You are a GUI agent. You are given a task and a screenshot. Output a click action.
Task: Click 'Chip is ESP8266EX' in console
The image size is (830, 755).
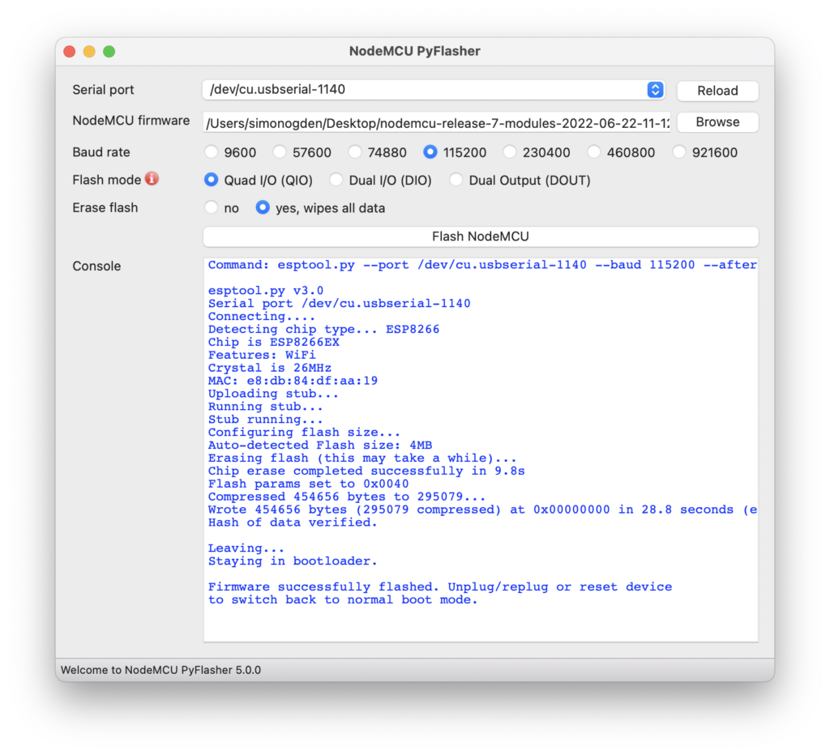(x=274, y=343)
